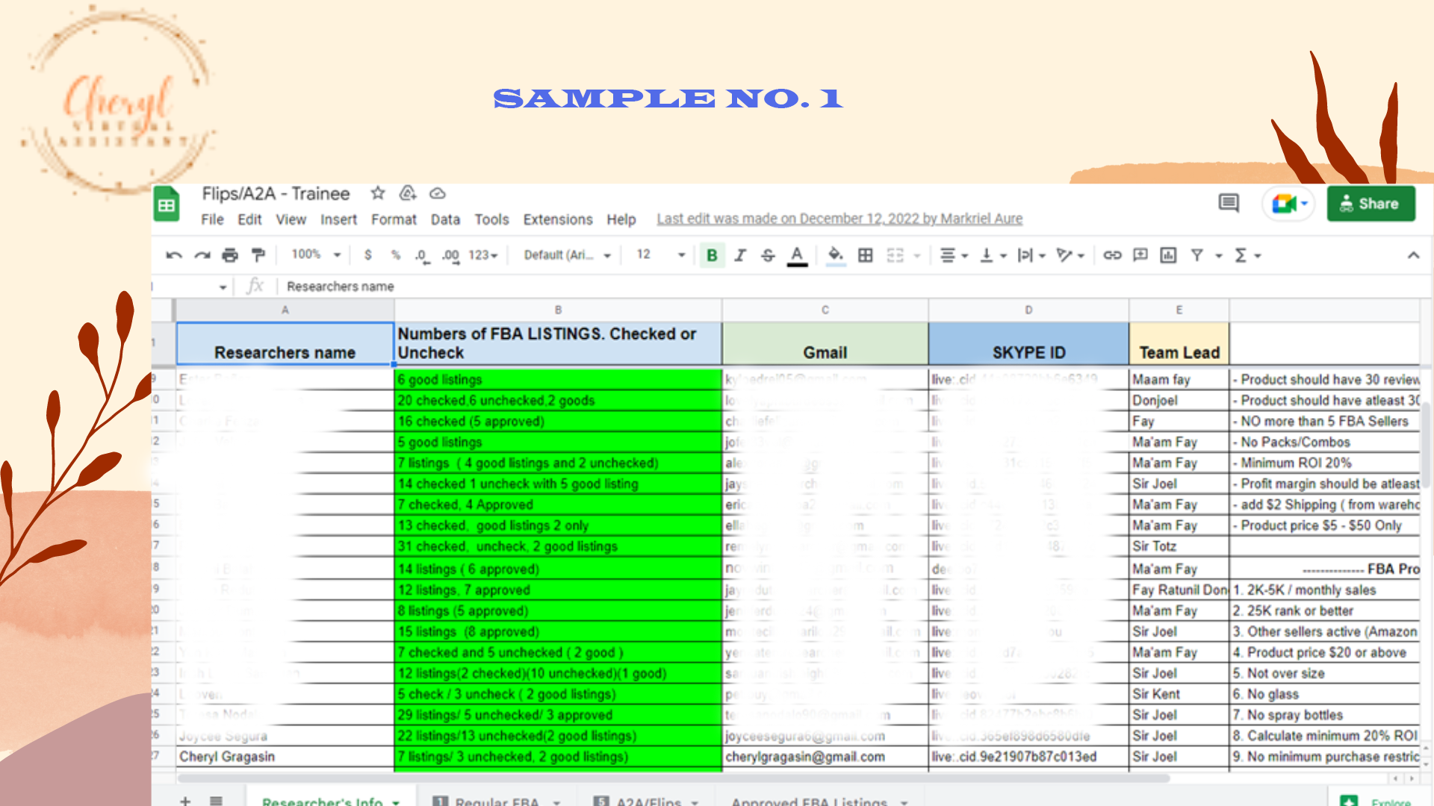Open the last edit history link
The image size is (1434, 806).
(x=839, y=219)
